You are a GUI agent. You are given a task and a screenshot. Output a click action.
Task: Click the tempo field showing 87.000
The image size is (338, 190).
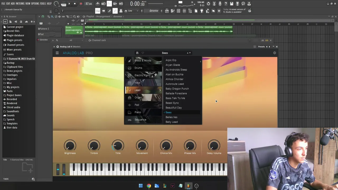click(89, 4)
